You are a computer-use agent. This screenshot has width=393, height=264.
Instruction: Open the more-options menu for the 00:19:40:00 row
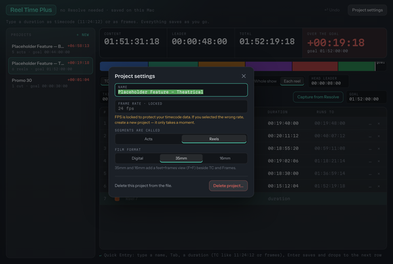point(370,124)
